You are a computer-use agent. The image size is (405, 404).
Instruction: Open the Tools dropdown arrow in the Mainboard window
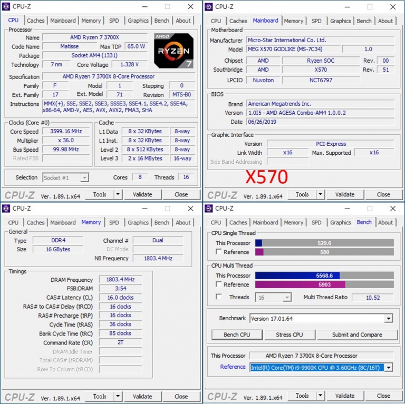pyautogui.click(x=320, y=194)
